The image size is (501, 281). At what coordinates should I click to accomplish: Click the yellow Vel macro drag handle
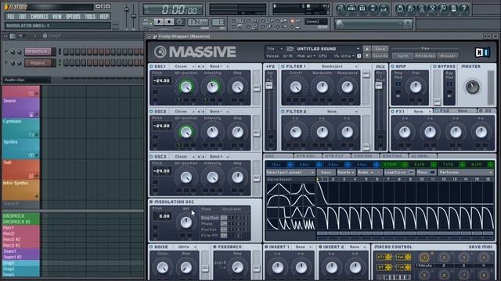point(408,257)
